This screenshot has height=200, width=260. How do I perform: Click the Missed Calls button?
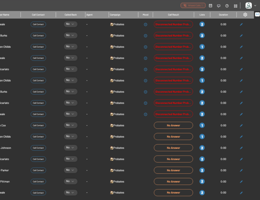[193, 6]
